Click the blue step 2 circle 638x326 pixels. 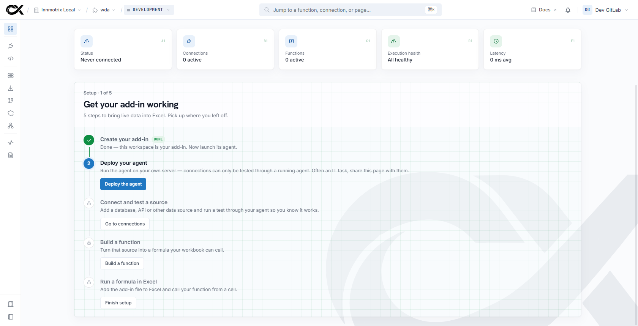click(x=89, y=164)
